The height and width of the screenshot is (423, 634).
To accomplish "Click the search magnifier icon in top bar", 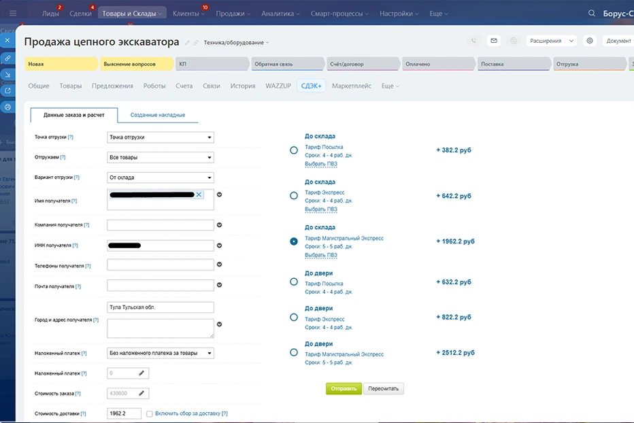I will (x=590, y=14).
